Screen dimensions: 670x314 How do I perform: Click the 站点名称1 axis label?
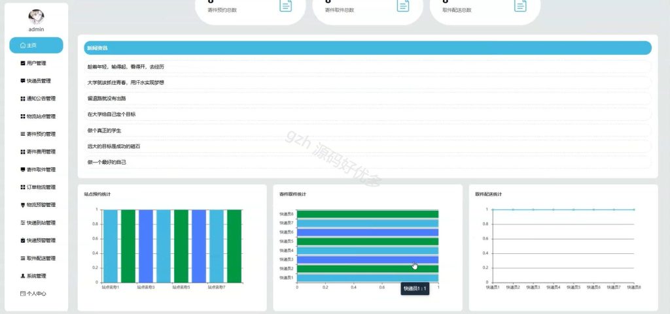110,288
